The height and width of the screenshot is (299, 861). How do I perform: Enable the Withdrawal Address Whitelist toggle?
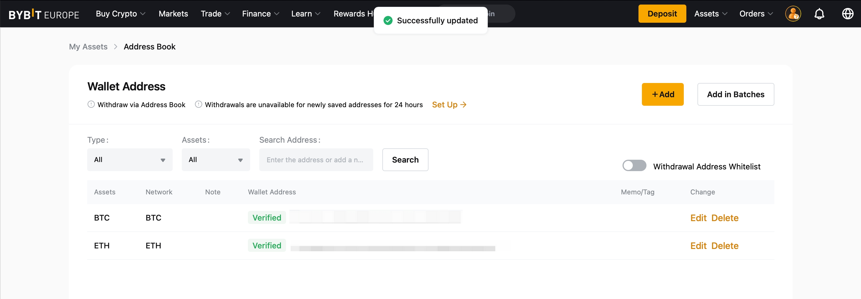[x=634, y=166]
